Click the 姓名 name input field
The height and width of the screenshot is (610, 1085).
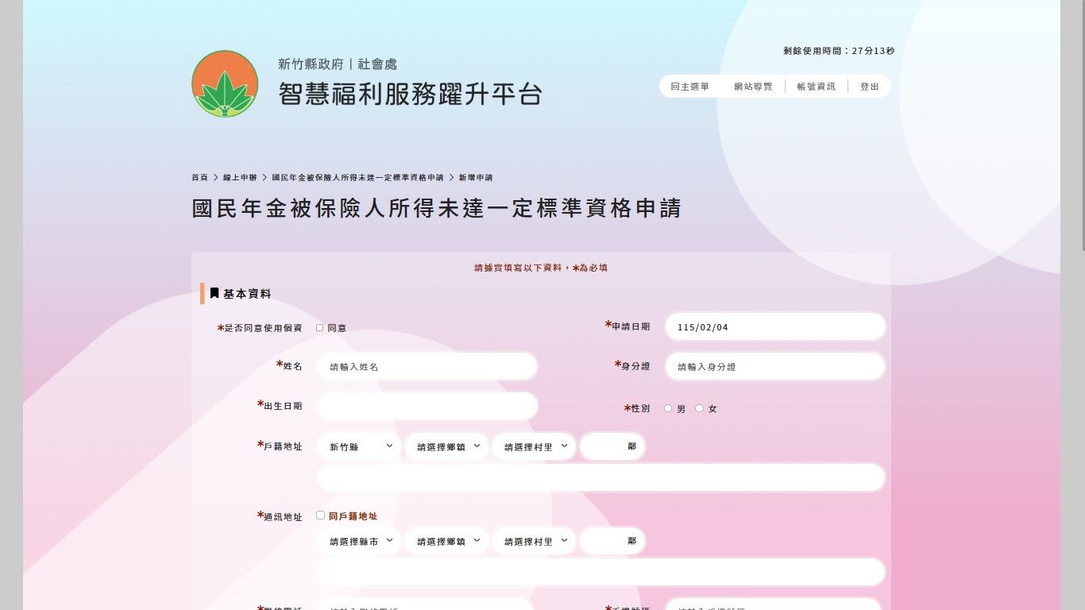pos(427,366)
